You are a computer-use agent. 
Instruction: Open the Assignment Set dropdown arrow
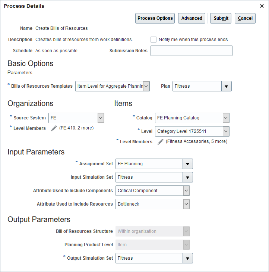pyautogui.click(x=188, y=164)
